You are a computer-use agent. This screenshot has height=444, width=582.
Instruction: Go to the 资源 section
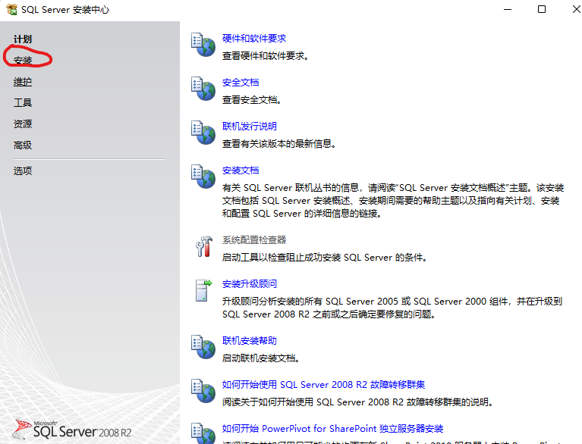coord(23,124)
